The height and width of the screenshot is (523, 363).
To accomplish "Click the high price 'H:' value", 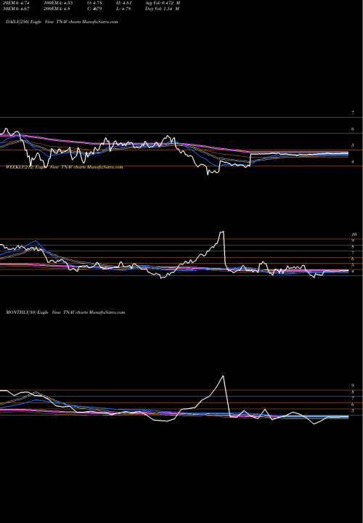I will pyautogui.click(x=123, y=3).
